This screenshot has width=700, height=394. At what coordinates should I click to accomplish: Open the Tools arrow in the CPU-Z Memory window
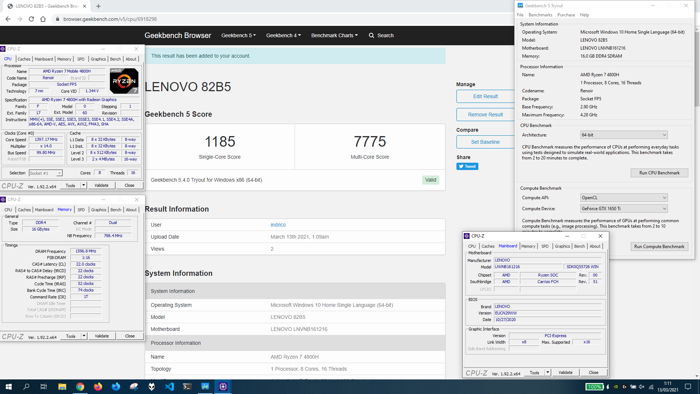[x=84, y=336]
